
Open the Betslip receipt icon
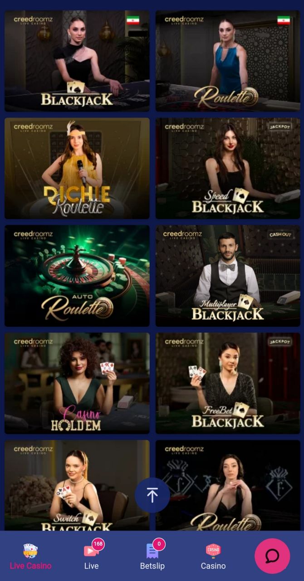click(x=152, y=551)
